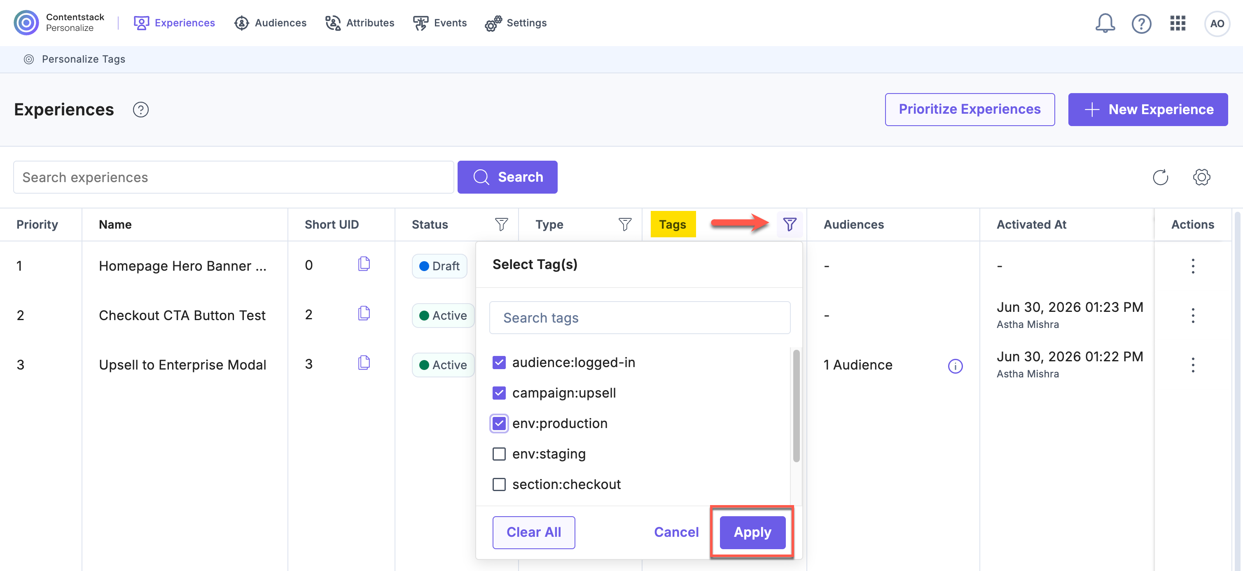Screen dimensions: 1243x571
Task: Open the AO user avatar menu
Action: coord(1217,23)
